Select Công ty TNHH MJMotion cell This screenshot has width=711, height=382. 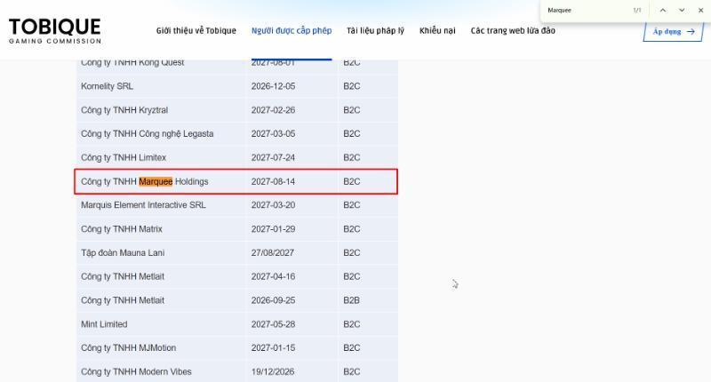point(128,348)
